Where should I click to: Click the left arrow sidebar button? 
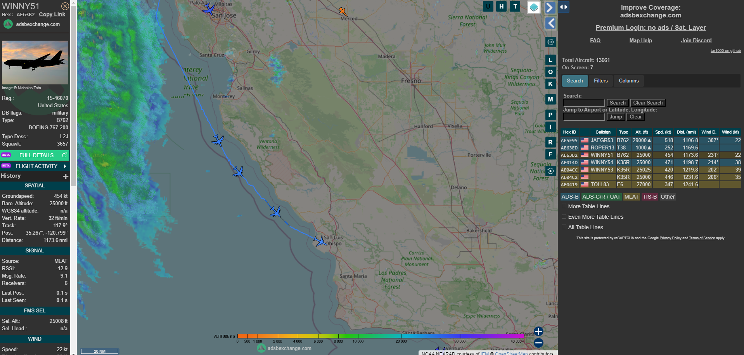[550, 23]
